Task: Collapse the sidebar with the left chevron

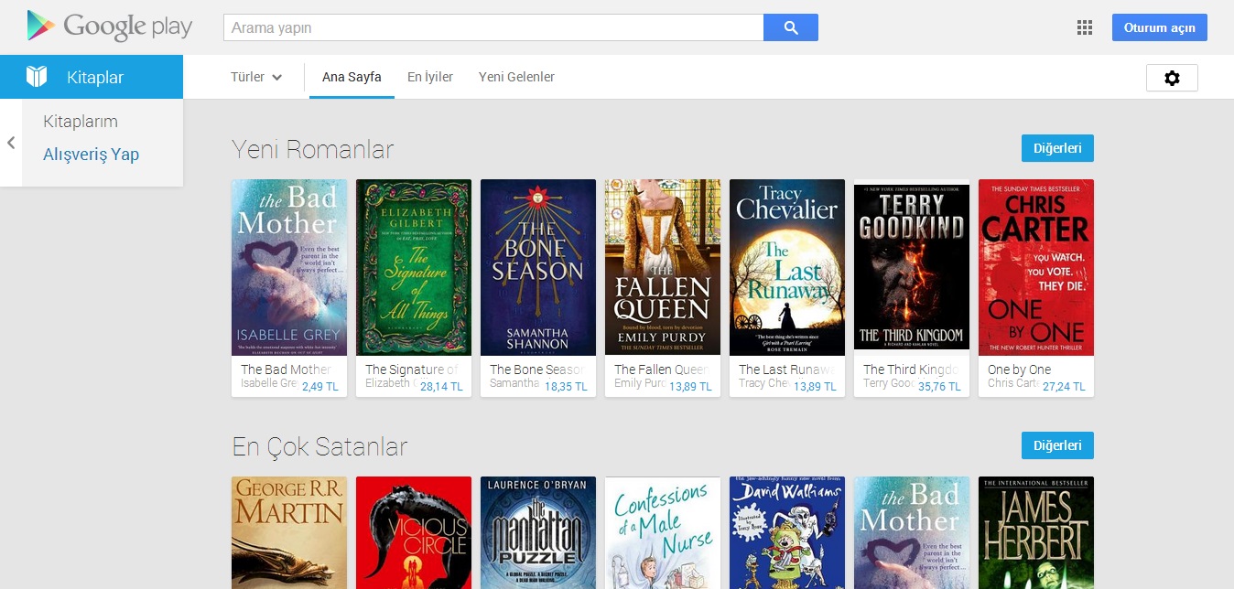Action: click(11, 143)
